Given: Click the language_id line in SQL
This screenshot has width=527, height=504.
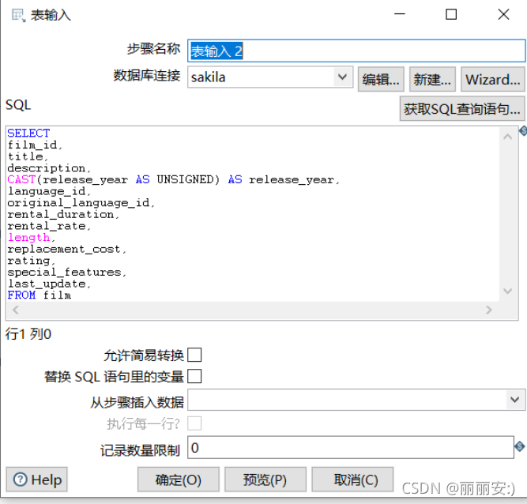Looking at the screenshot, I should pos(49,191).
